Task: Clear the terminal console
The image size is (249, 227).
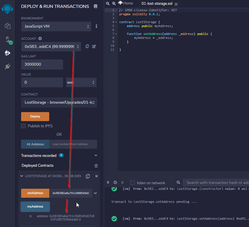Action: (x=115, y=182)
